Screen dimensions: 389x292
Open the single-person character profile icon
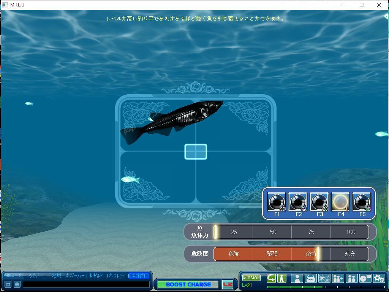point(297,278)
